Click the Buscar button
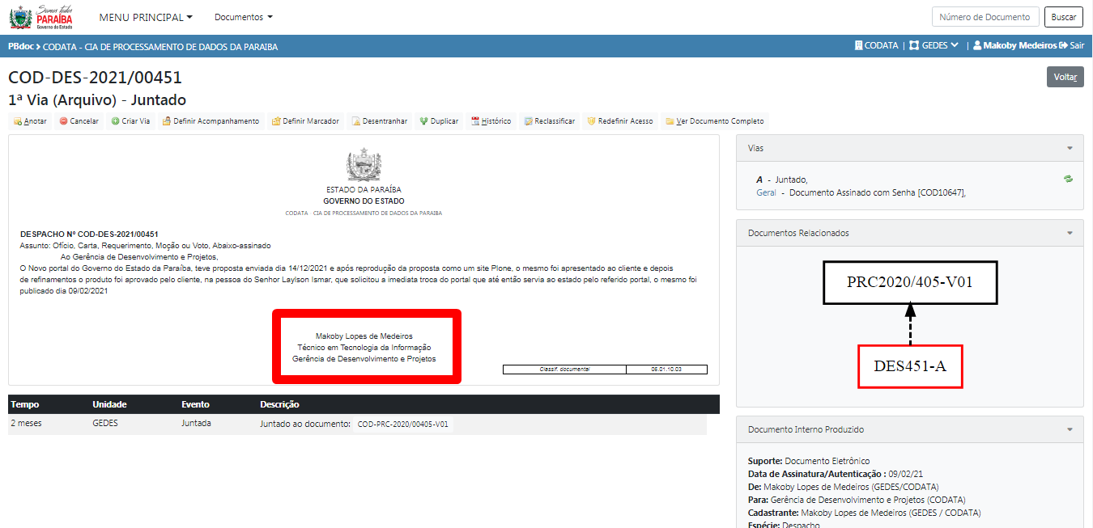1093x528 pixels. point(1063,17)
